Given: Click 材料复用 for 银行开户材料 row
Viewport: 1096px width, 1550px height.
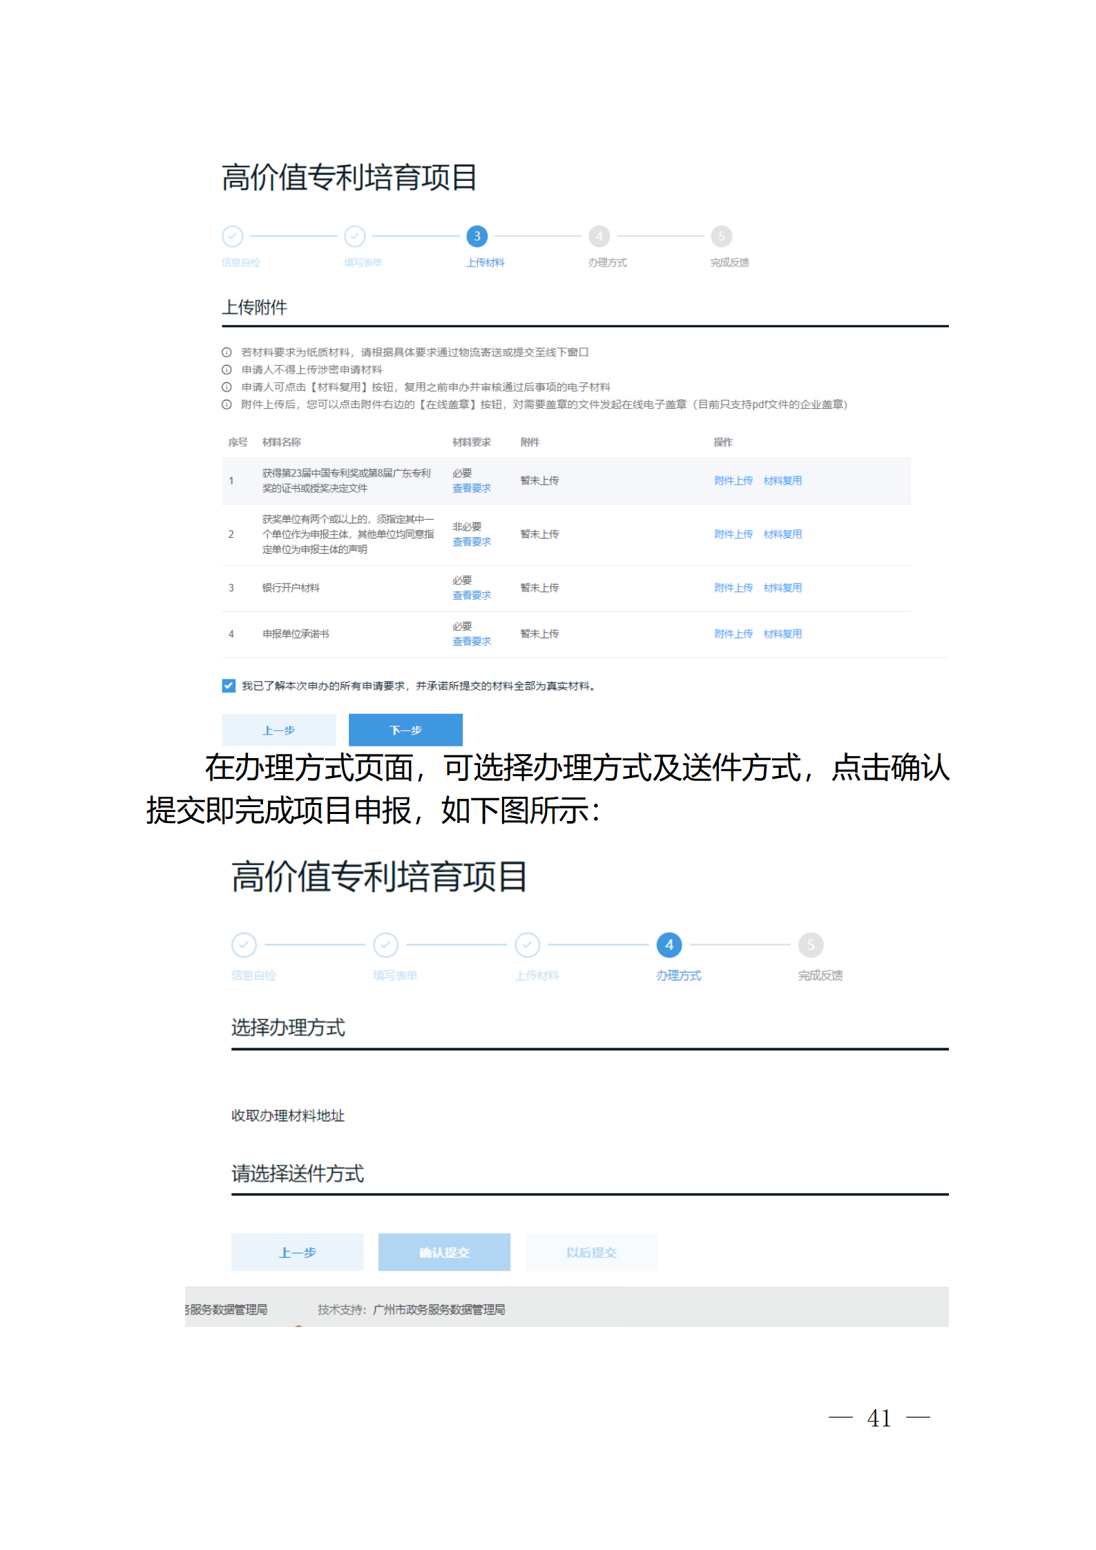Looking at the screenshot, I should tap(782, 588).
